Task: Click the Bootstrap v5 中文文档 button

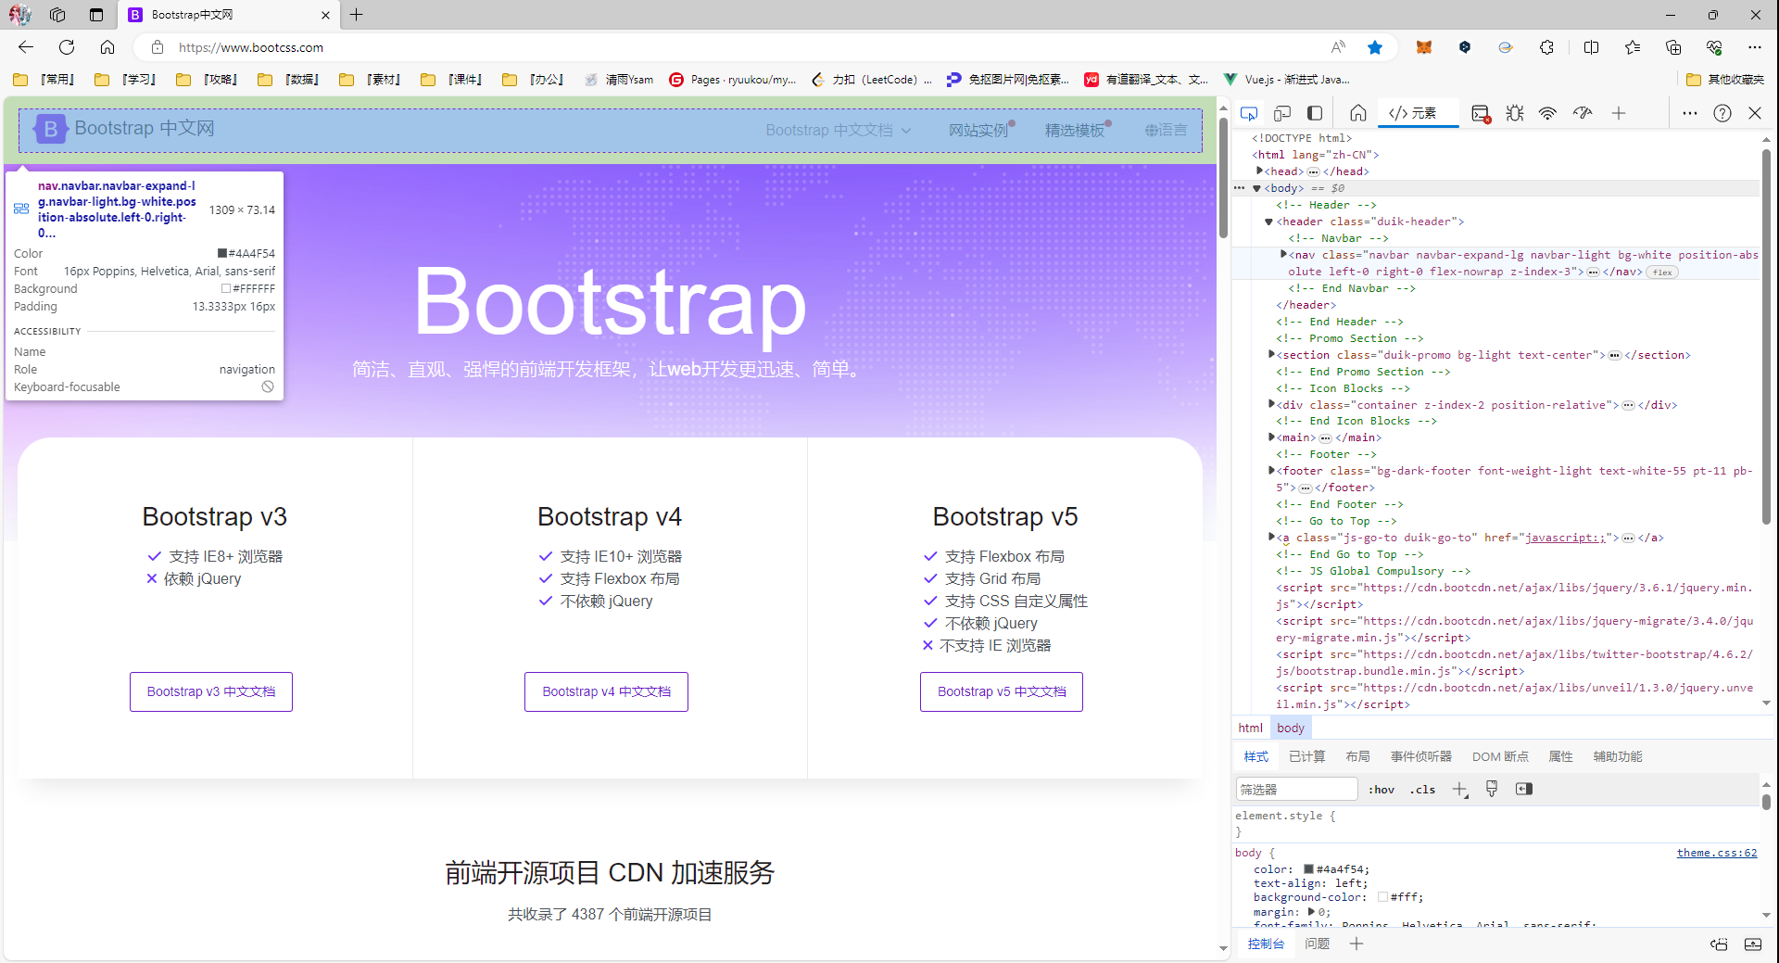Action: tap(1002, 692)
